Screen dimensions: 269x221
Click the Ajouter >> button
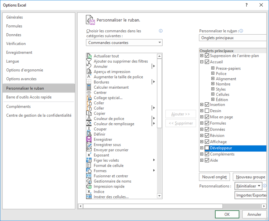pyautogui.click(x=181, y=114)
